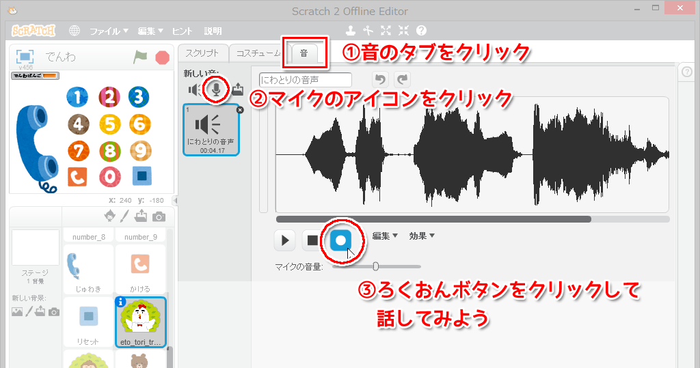The image size is (700, 368).
Task: Choose backdrop from library icon
Action: (17, 312)
